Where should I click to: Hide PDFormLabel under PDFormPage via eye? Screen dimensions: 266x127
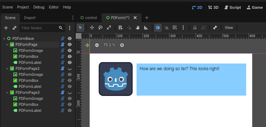tap(70, 62)
